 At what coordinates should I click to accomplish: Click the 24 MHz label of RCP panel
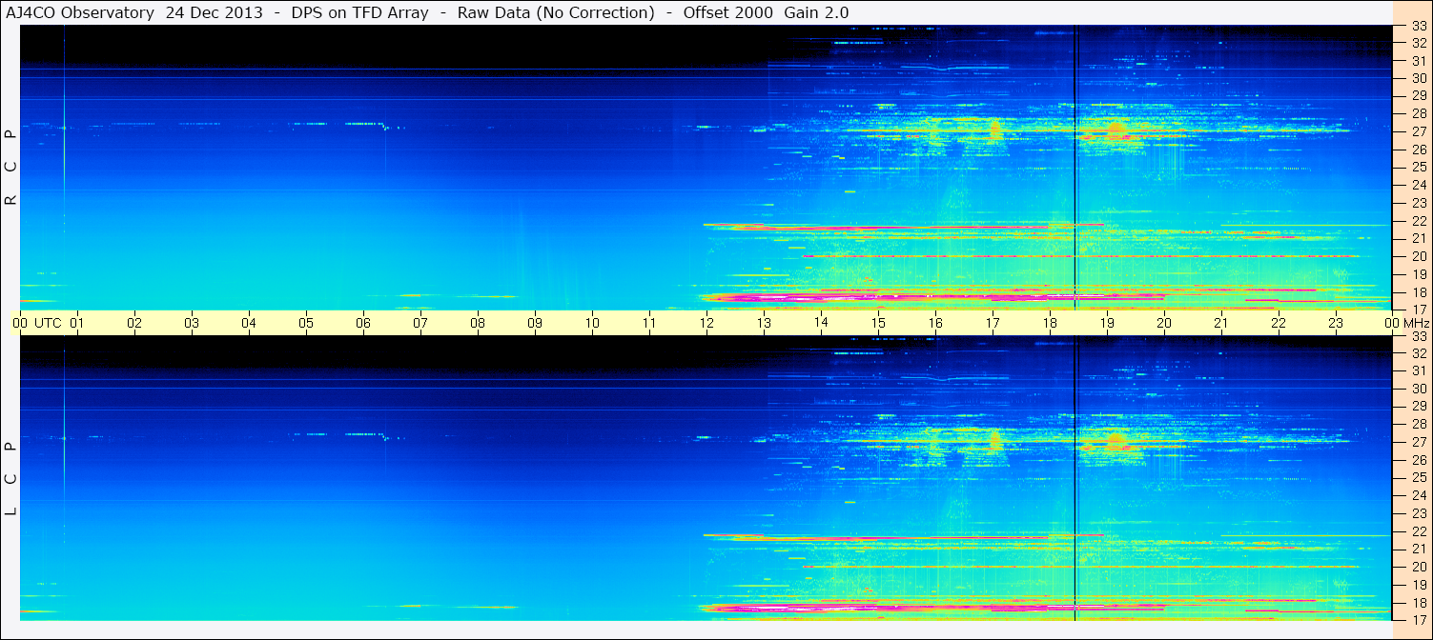click(1419, 185)
